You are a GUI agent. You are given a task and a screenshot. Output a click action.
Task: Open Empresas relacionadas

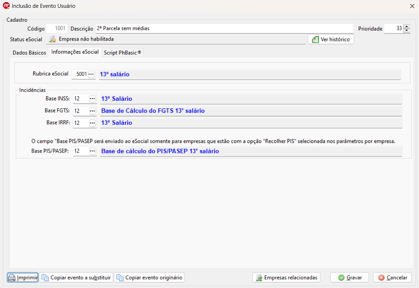tap(286, 278)
